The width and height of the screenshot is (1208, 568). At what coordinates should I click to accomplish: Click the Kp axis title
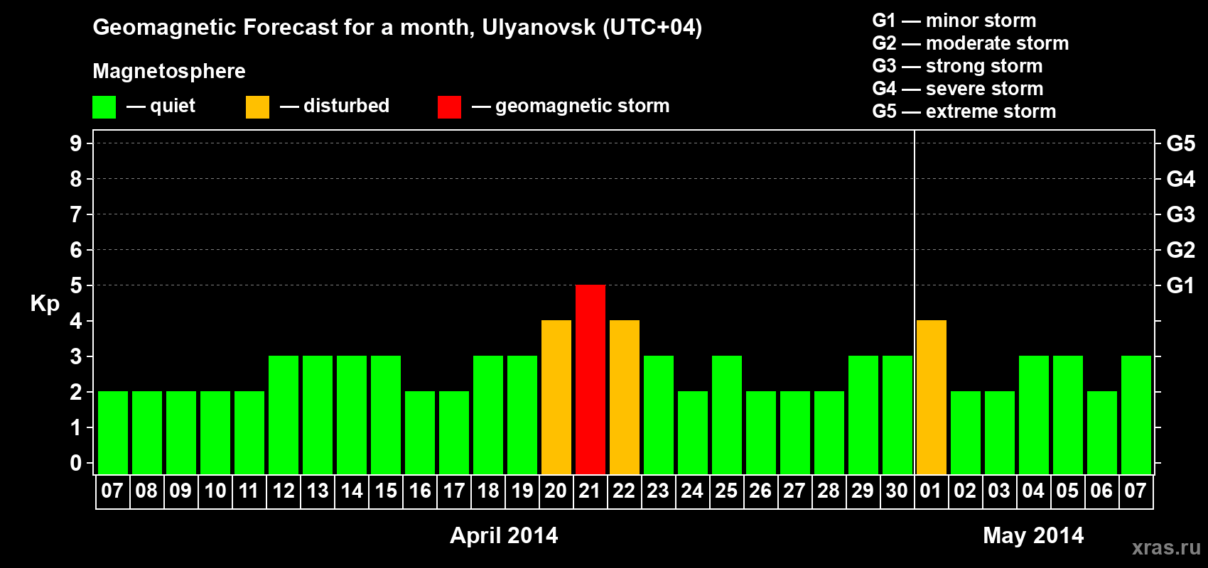coord(45,304)
